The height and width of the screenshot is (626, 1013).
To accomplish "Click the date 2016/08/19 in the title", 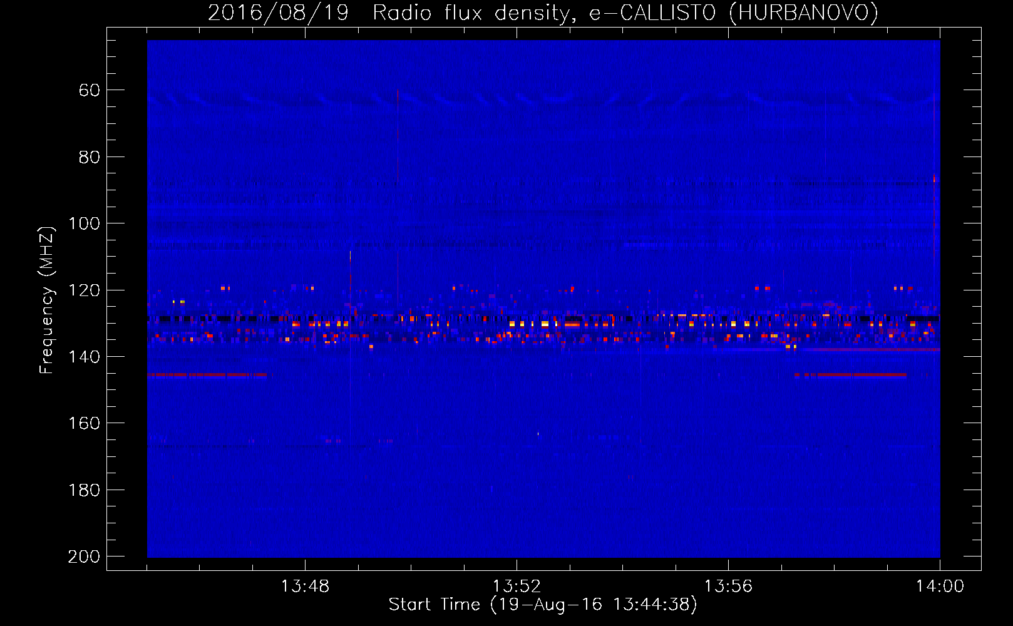I will 278,13.
